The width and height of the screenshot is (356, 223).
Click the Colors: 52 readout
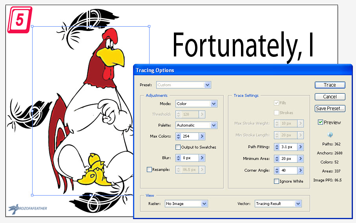pos(329,162)
